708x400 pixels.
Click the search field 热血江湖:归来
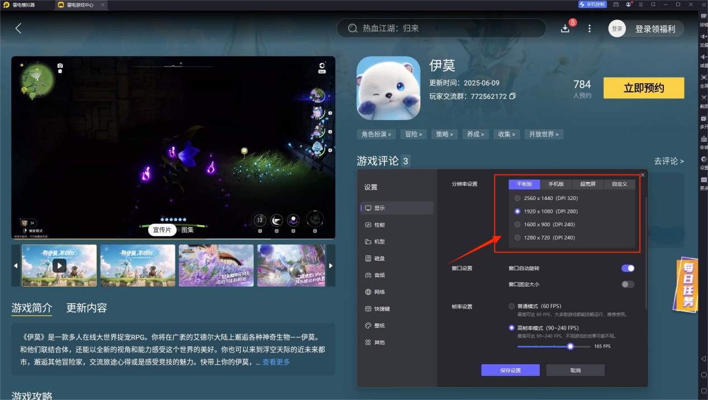441,28
